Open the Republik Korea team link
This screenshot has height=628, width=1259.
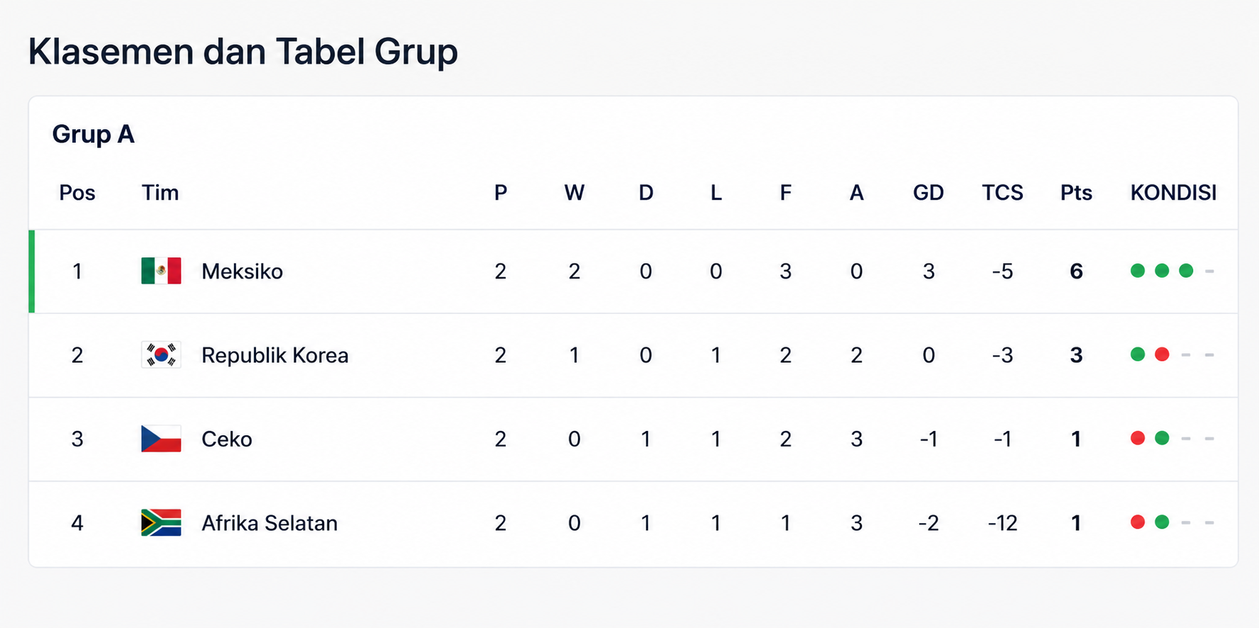(x=274, y=355)
